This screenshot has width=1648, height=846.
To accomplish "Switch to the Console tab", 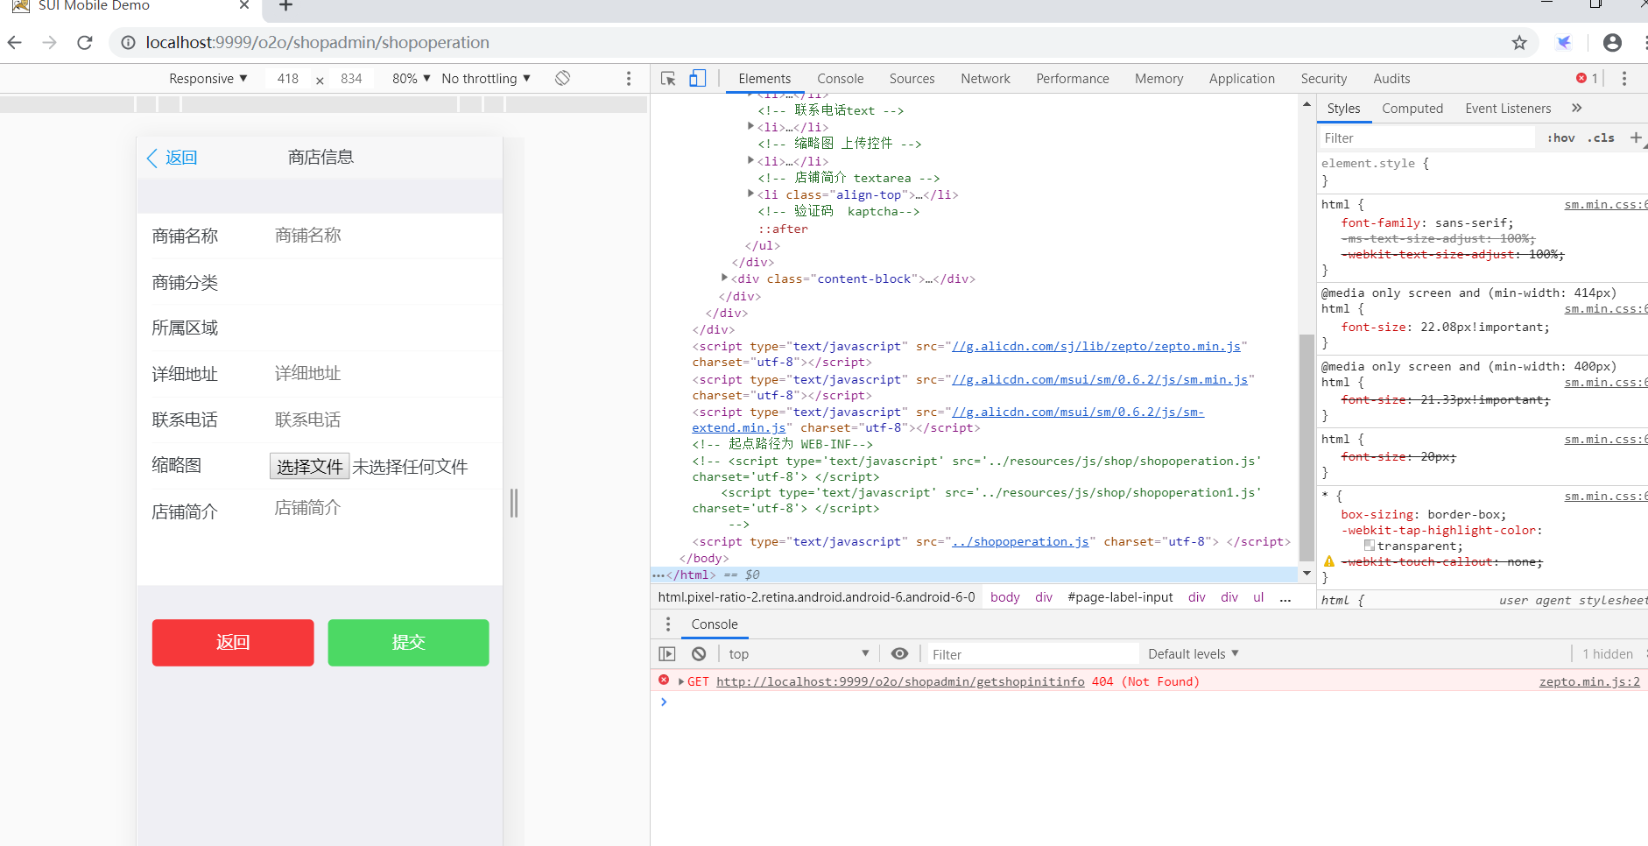I will coord(840,78).
